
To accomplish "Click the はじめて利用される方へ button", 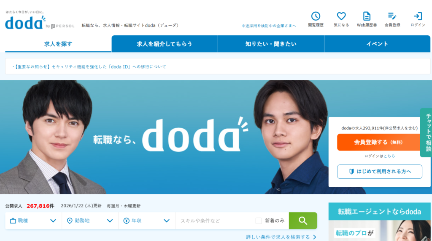I will point(379,172).
